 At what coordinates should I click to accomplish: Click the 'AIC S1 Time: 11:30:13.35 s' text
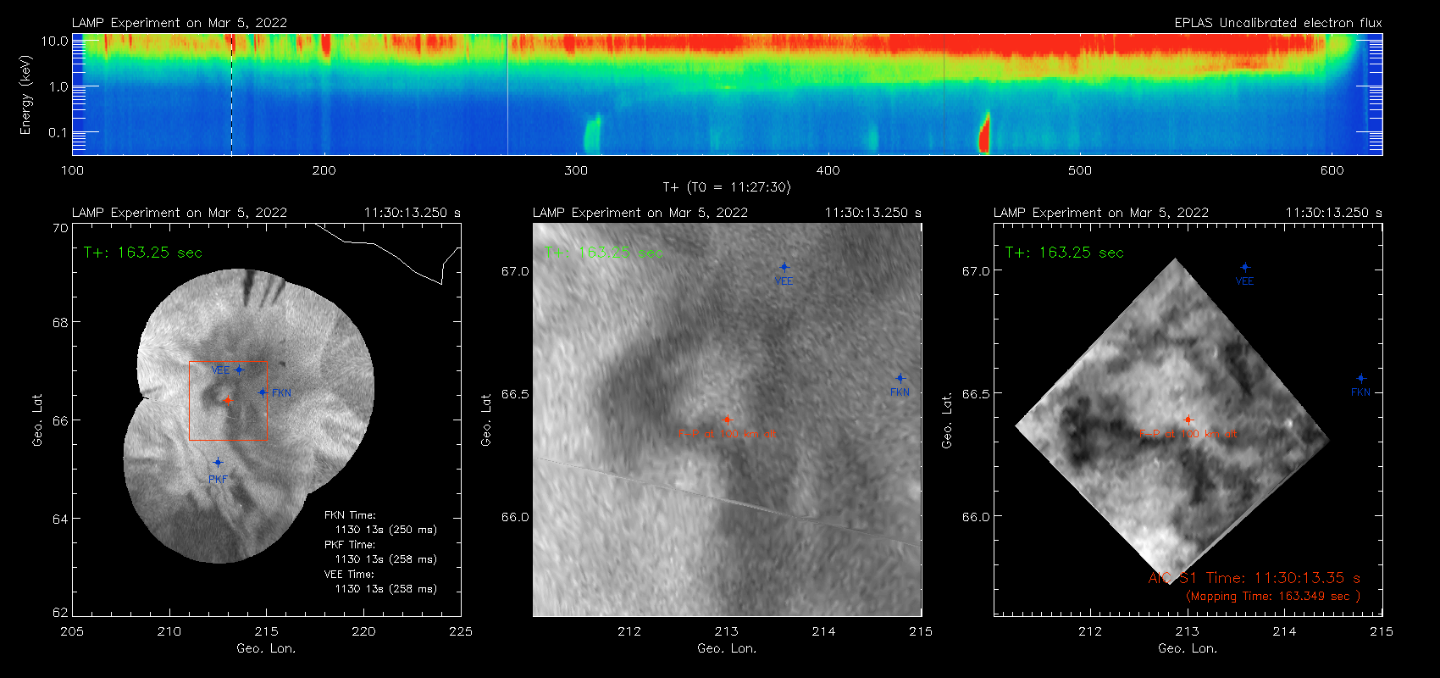(1254, 578)
